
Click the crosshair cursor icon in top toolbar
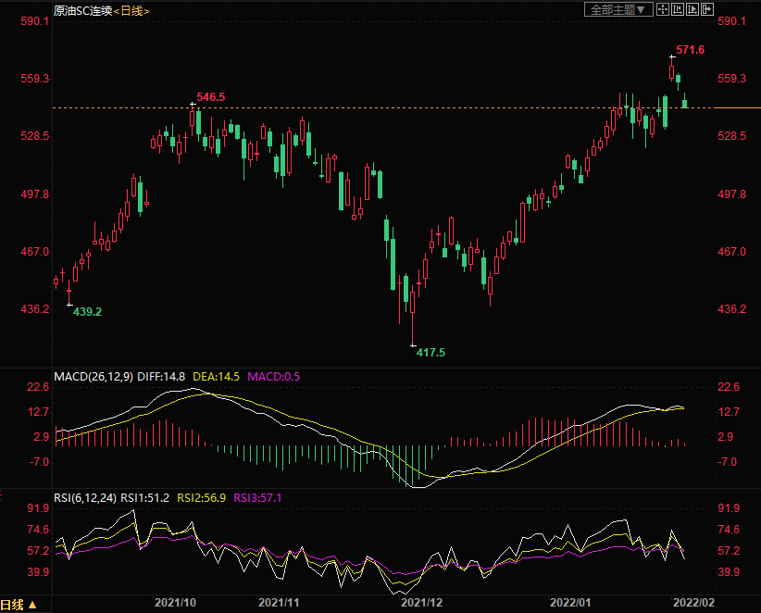pyautogui.click(x=663, y=9)
